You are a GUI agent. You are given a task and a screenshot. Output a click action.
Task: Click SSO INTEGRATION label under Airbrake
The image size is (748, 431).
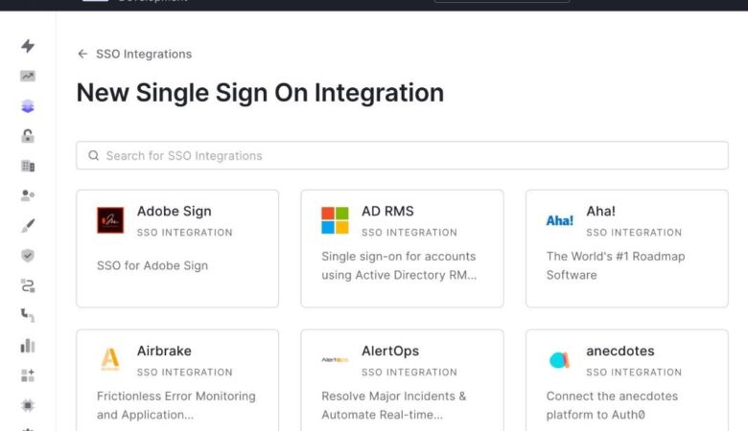point(185,372)
